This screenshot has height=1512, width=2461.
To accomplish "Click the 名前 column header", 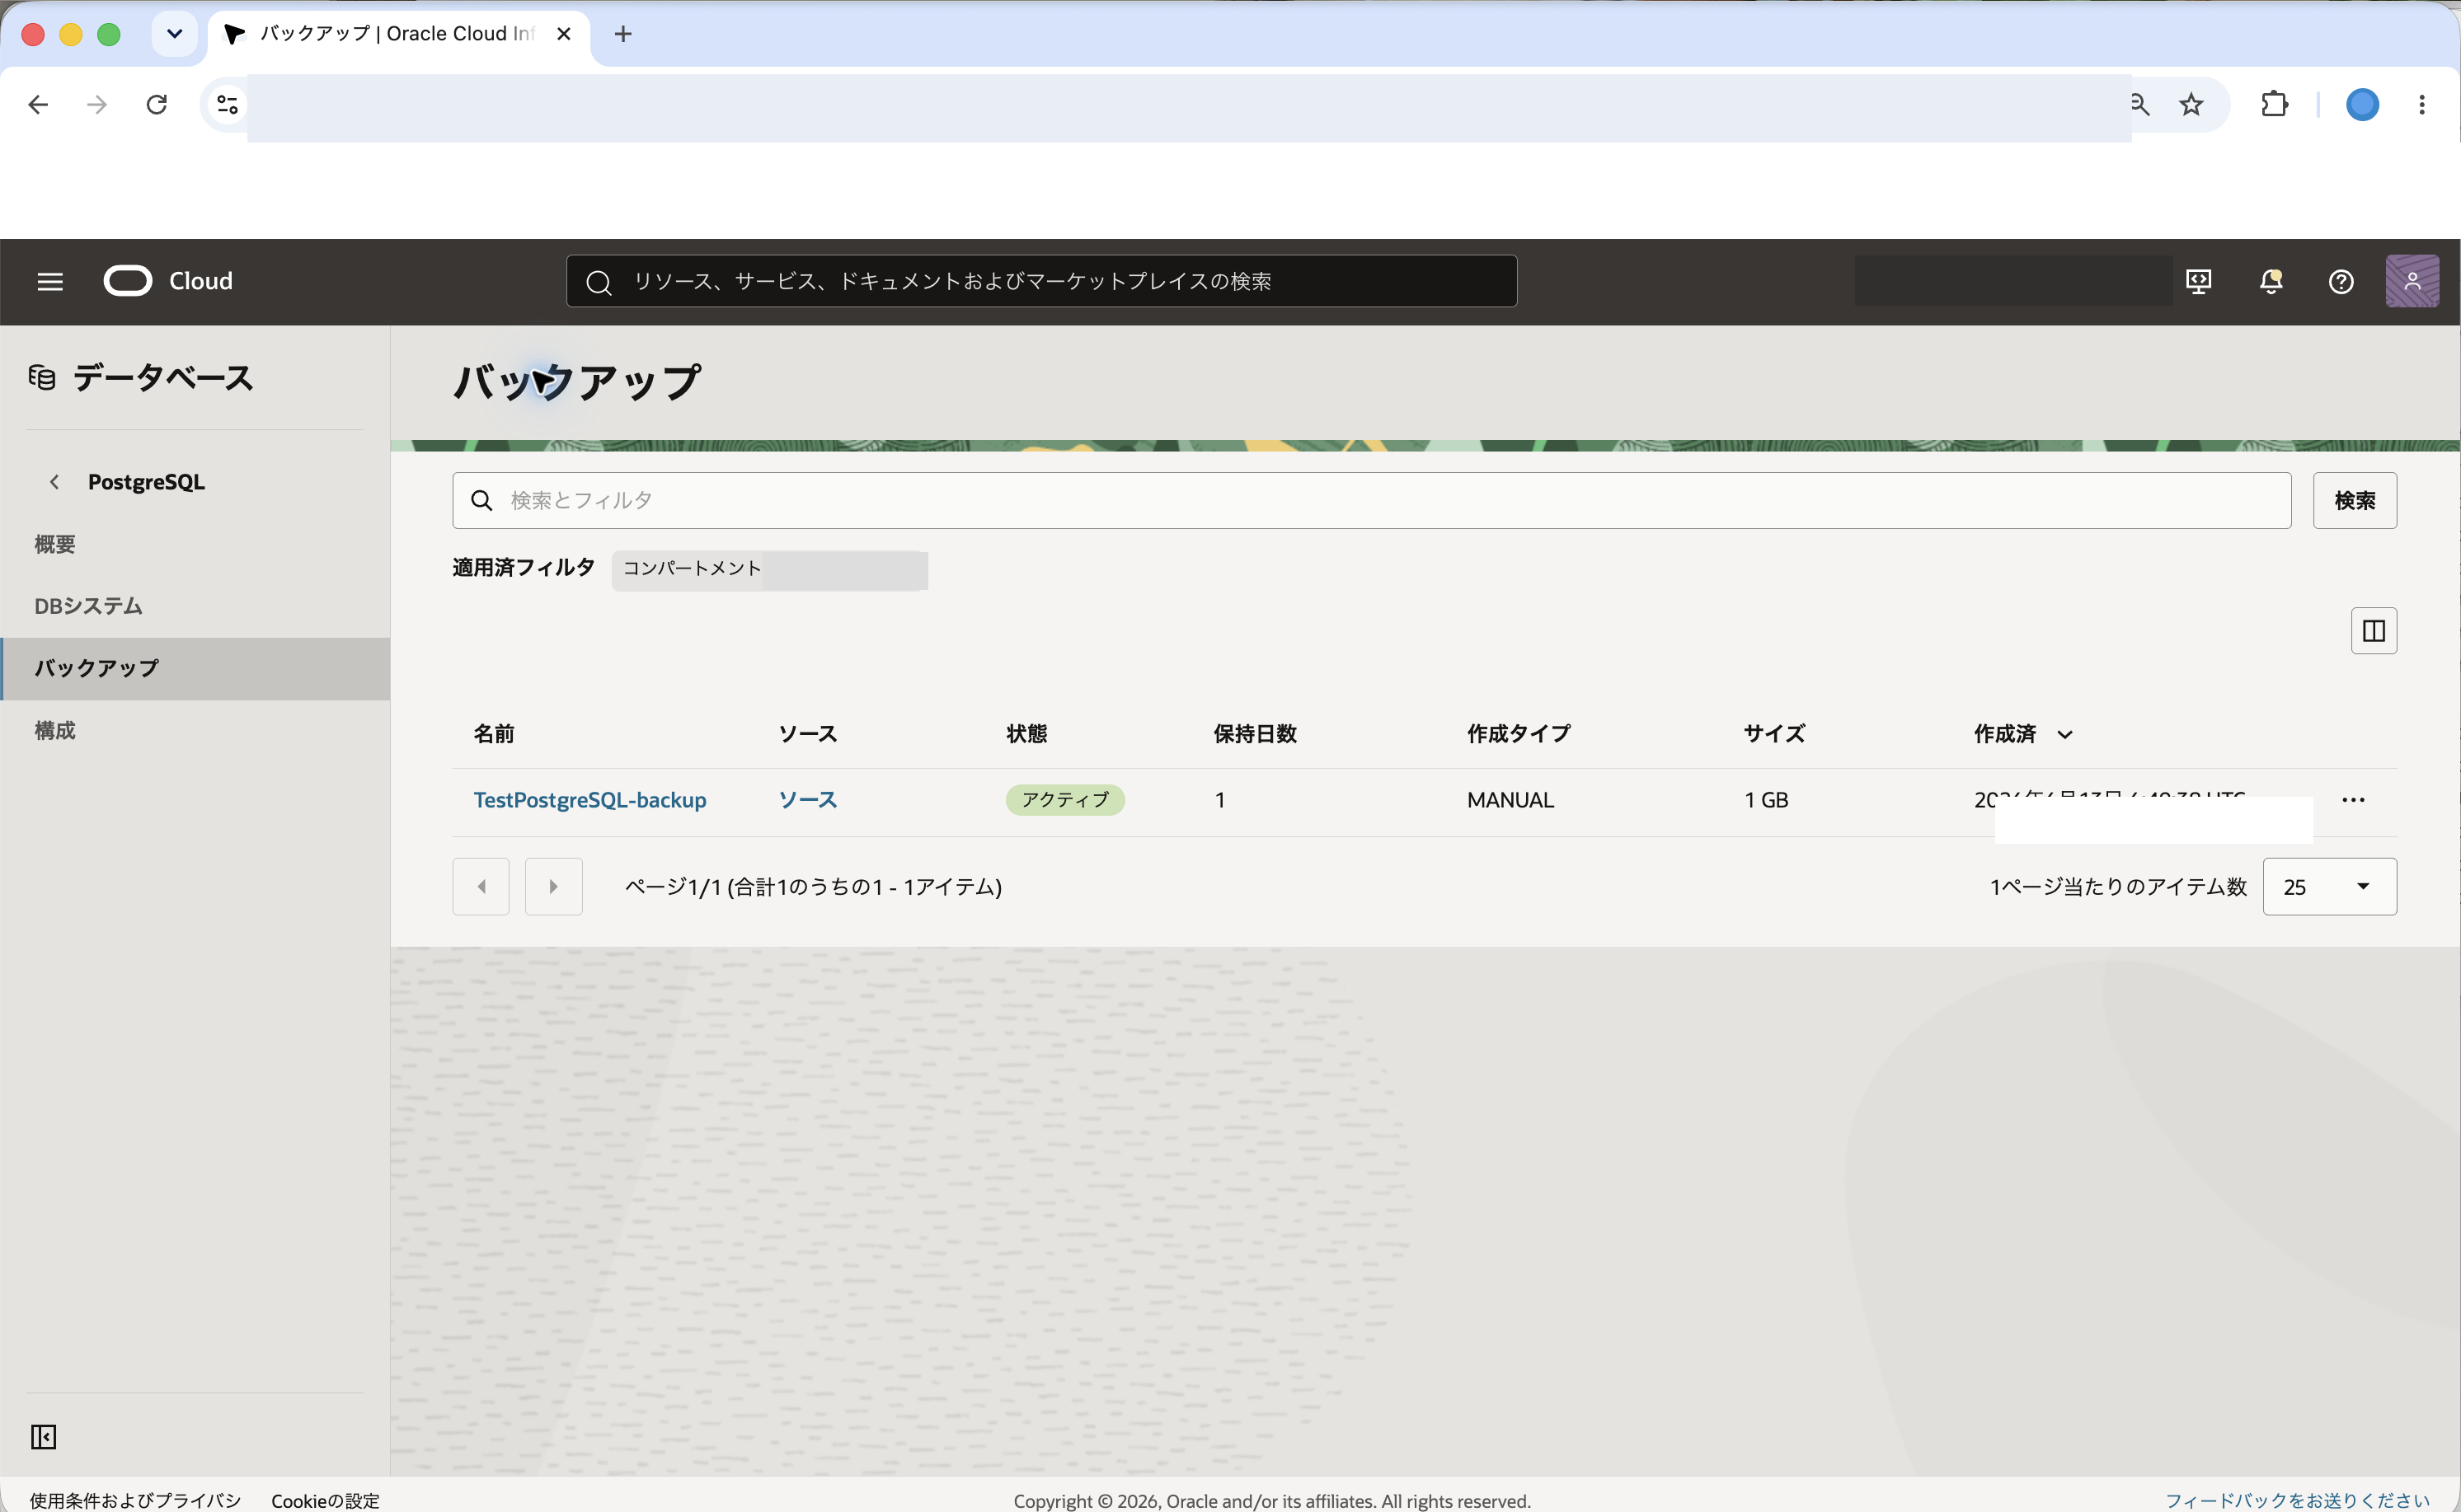I will coord(493,734).
